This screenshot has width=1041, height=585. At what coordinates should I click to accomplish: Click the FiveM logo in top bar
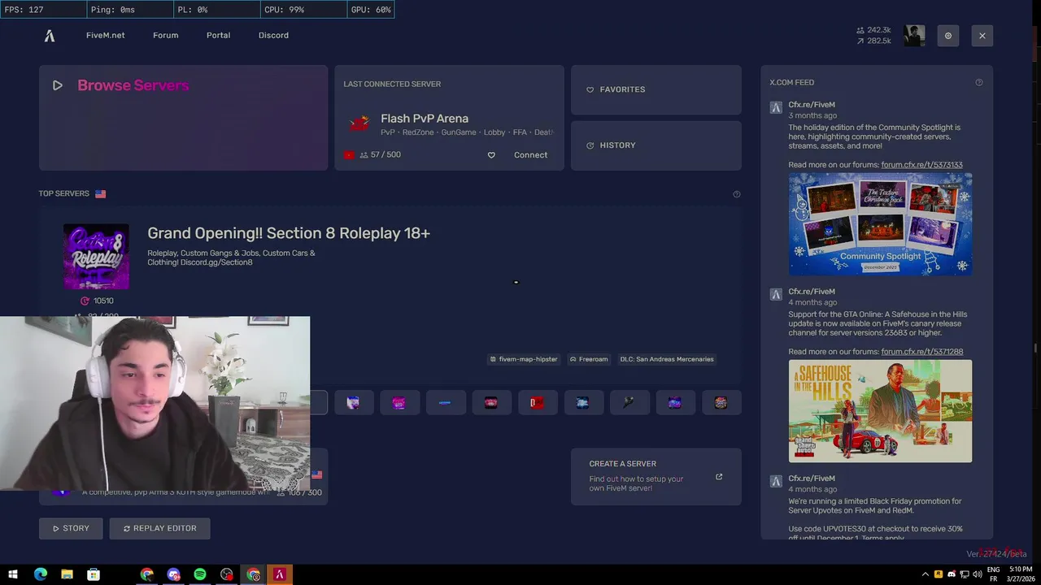(x=50, y=36)
